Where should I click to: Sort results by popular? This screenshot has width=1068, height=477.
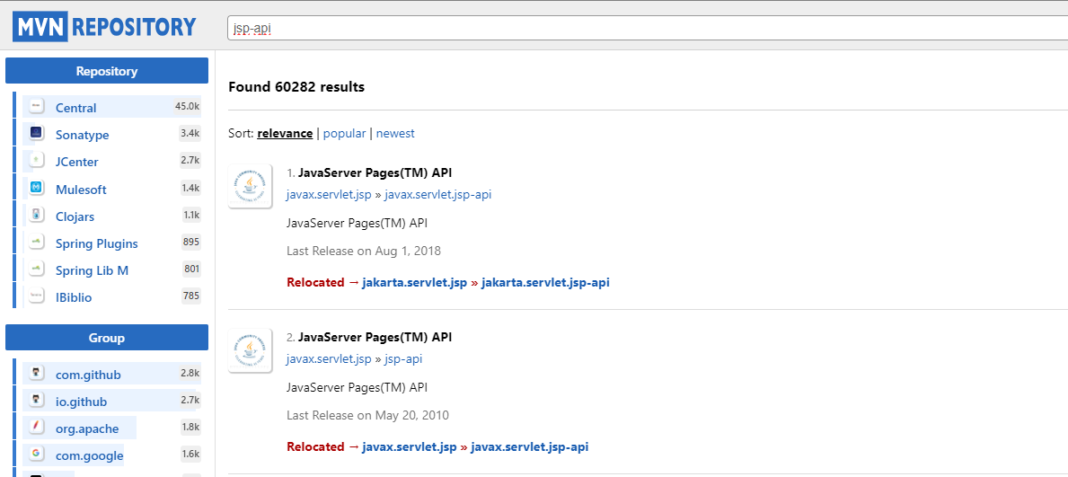coord(344,134)
